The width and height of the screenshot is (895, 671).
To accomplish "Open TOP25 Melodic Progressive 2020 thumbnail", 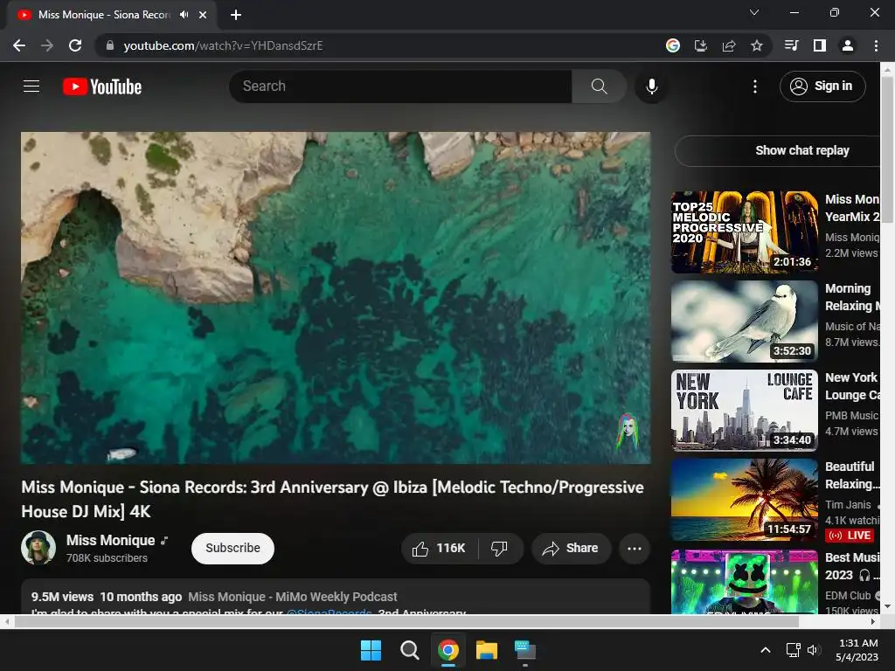I will tap(745, 232).
